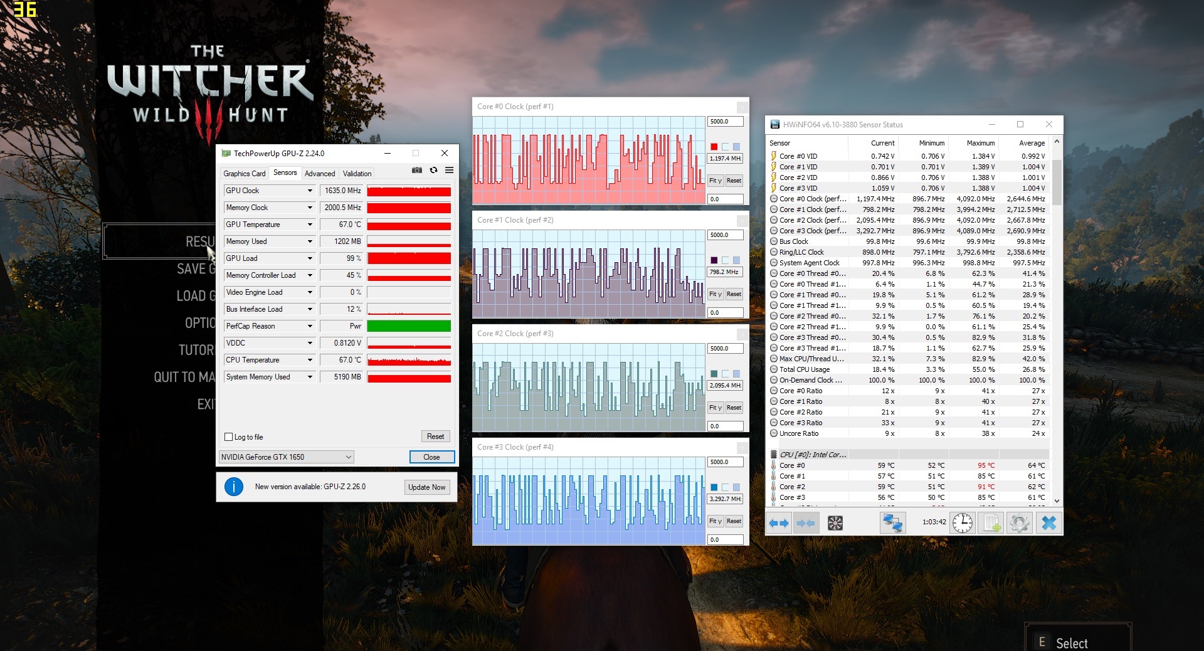1204x651 pixels.
Task: Click the Update Now button
Action: click(x=426, y=487)
